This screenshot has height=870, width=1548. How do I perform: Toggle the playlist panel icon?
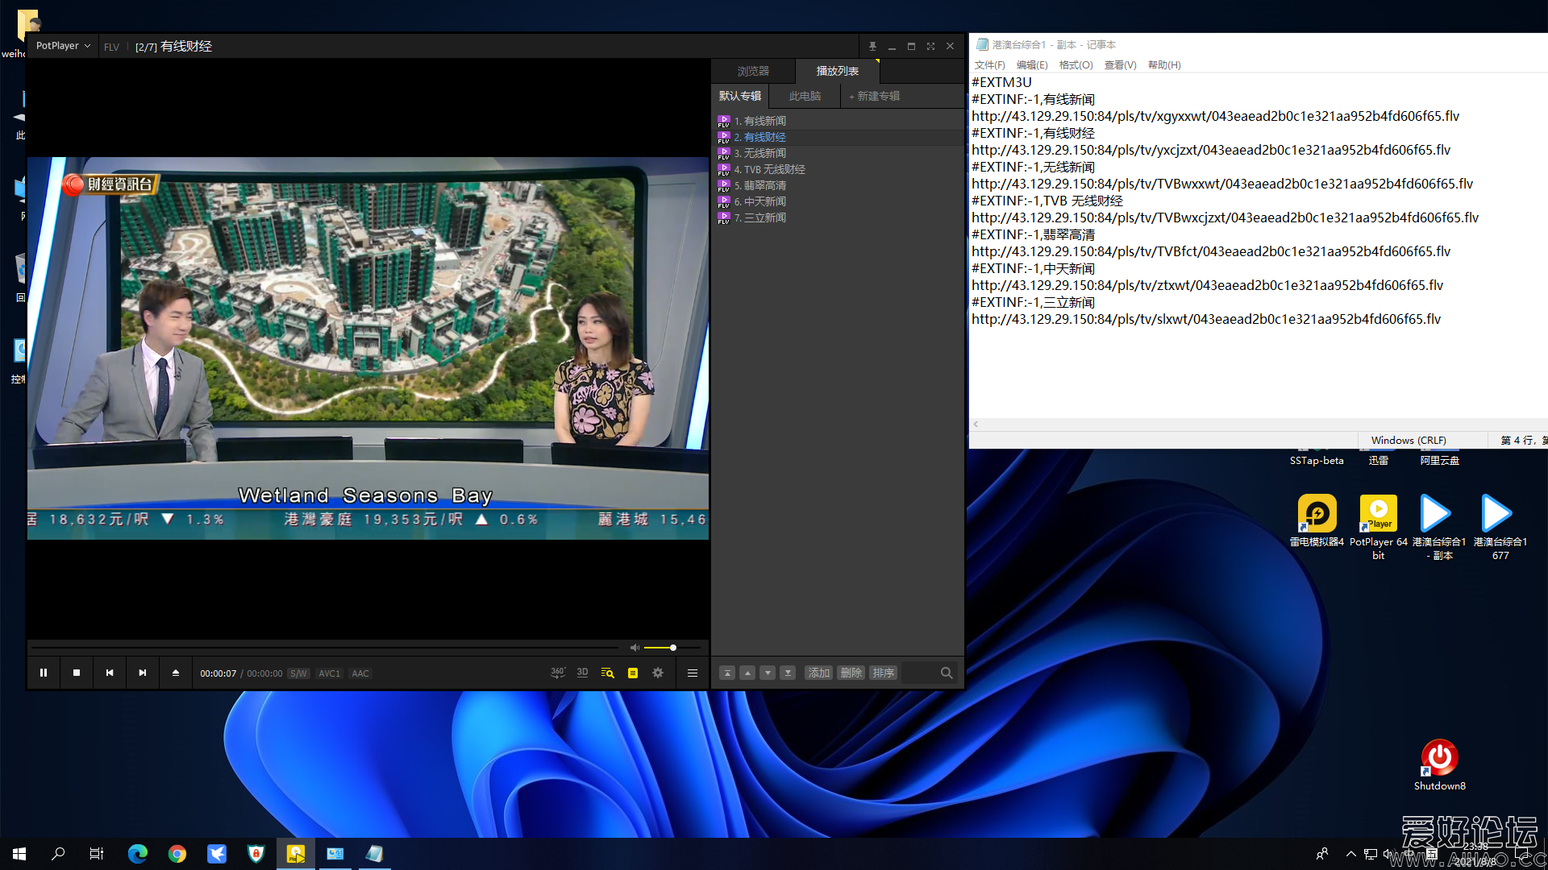click(x=633, y=673)
